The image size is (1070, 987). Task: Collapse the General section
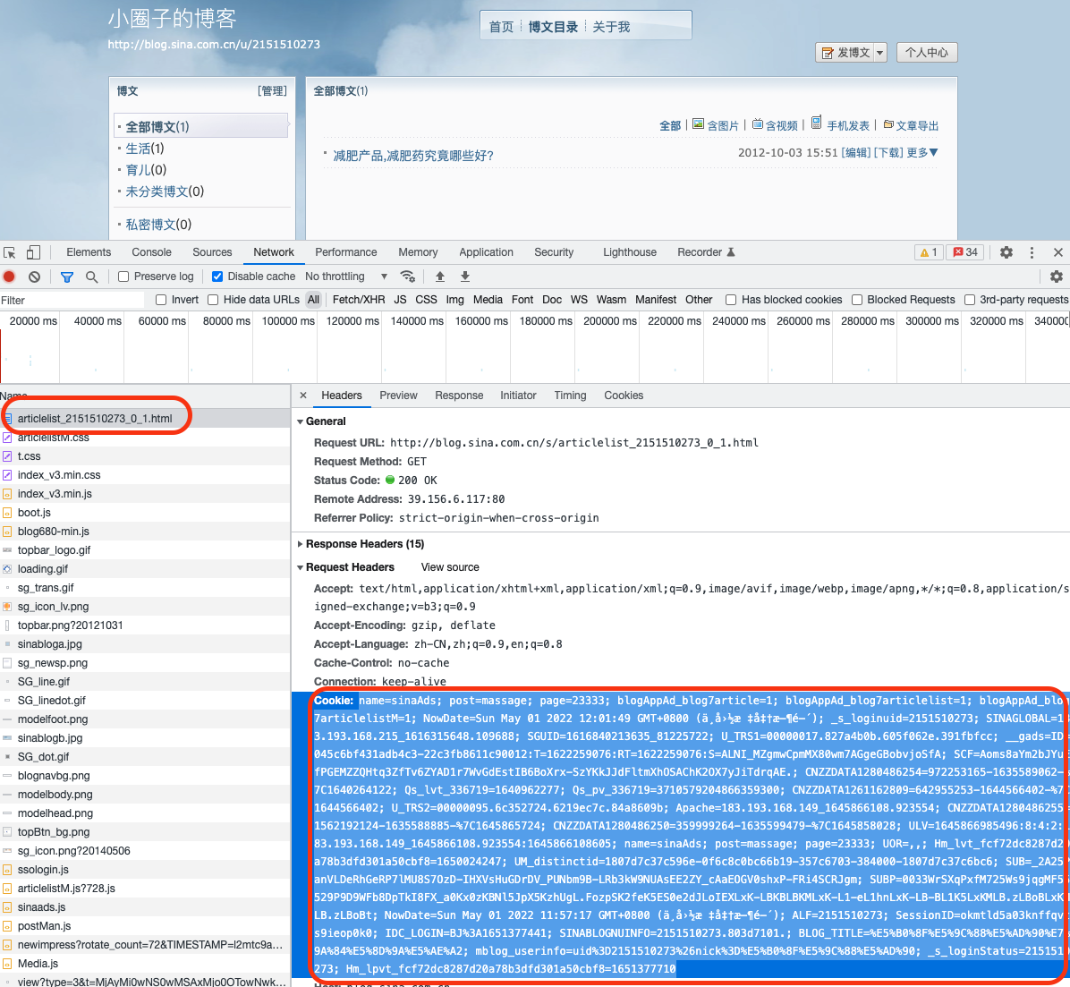click(x=301, y=421)
